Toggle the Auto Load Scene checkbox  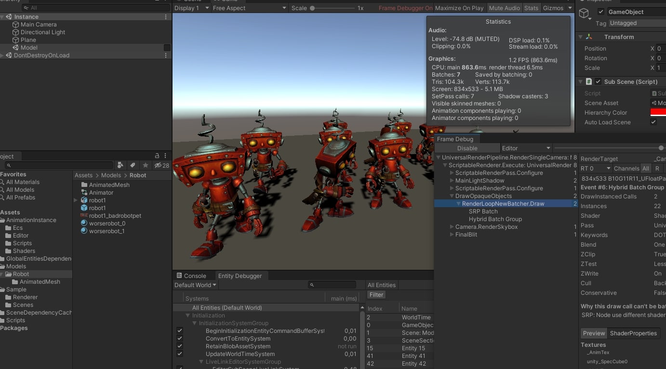(x=653, y=122)
